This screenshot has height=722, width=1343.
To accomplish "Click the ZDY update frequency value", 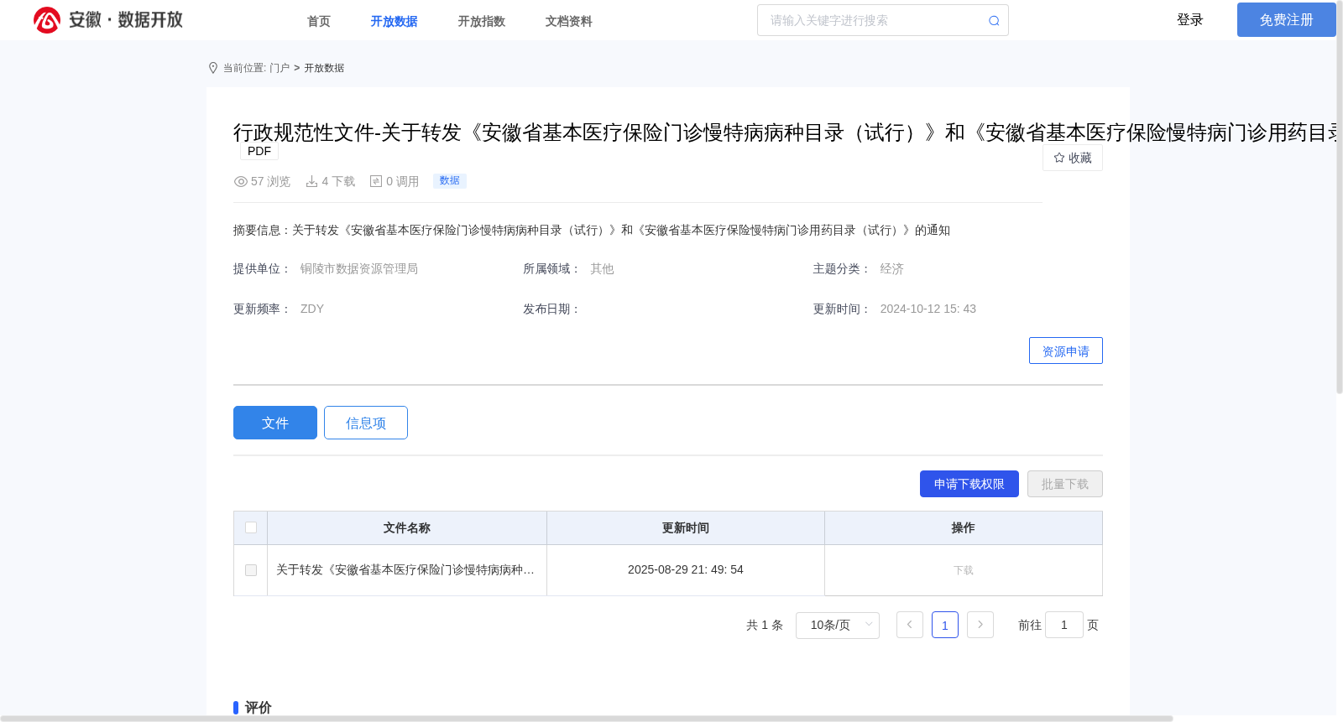I will pyautogui.click(x=312, y=309).
